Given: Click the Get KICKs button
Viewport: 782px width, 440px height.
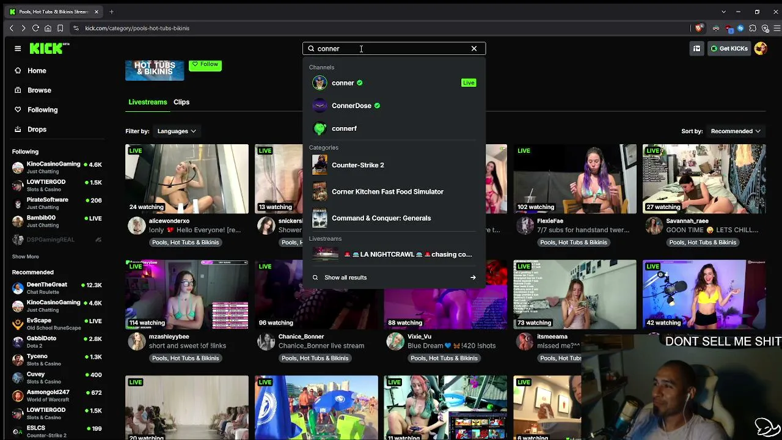Looking at the screenshot, I should pyautogui.click(x=729, y=48).
